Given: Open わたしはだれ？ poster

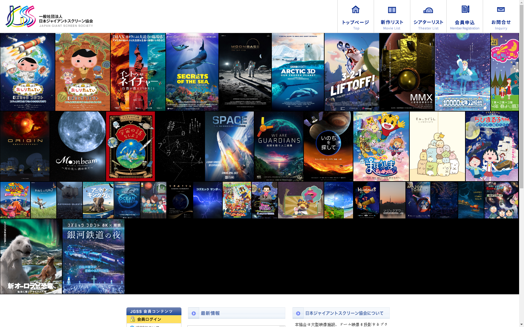Looking at the screenshot, I should (44, 200).
